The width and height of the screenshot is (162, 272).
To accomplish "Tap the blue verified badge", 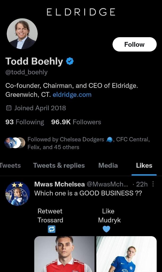I will [70, 62].
